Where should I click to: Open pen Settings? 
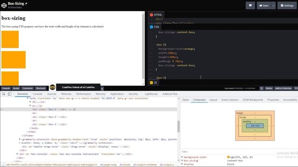point(287,6)
